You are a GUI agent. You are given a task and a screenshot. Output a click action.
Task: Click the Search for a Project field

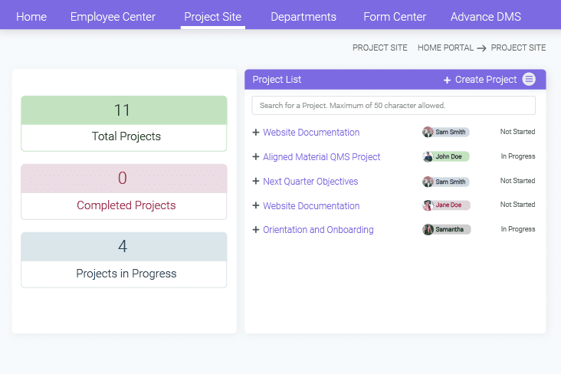click(393, 105)
